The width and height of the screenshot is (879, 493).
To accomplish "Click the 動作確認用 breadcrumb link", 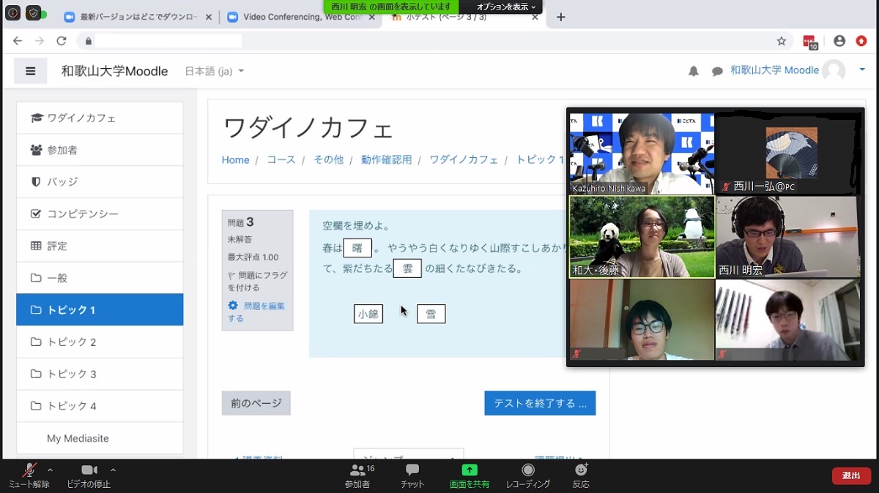I will click(x=386, y=159).
